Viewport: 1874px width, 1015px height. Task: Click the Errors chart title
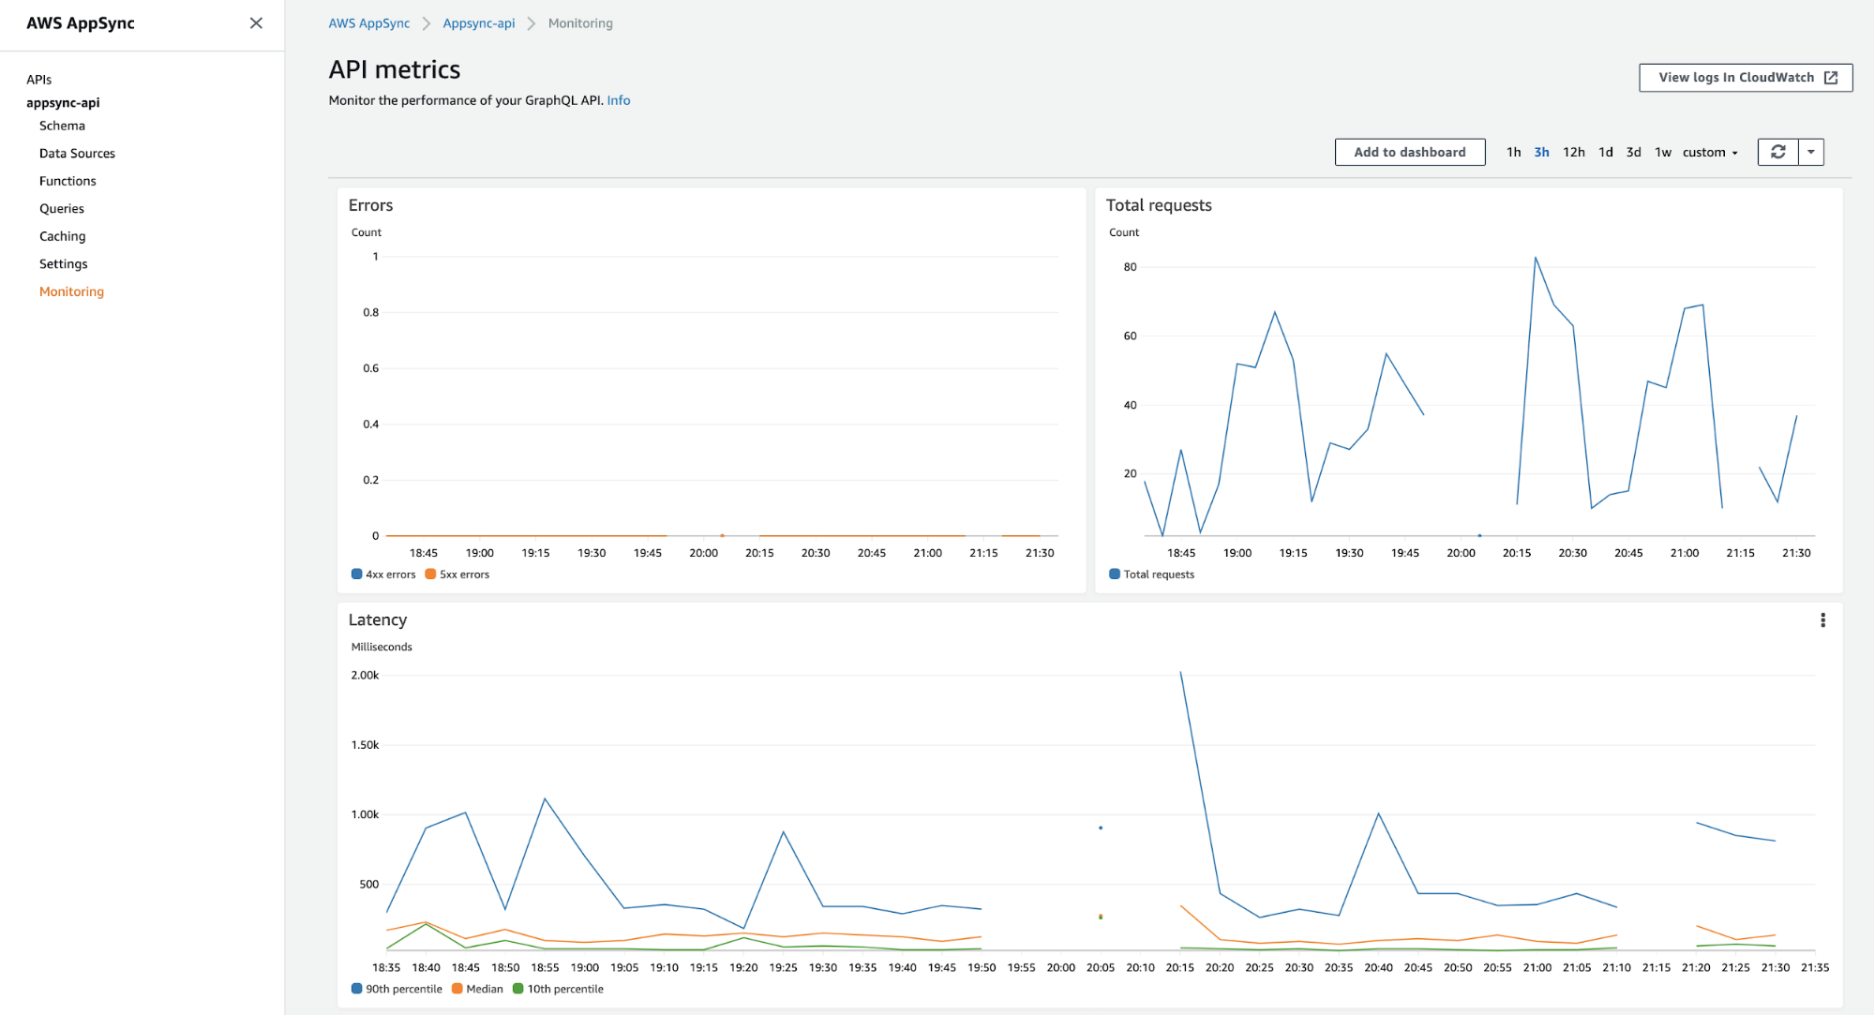tap(370, 205)
